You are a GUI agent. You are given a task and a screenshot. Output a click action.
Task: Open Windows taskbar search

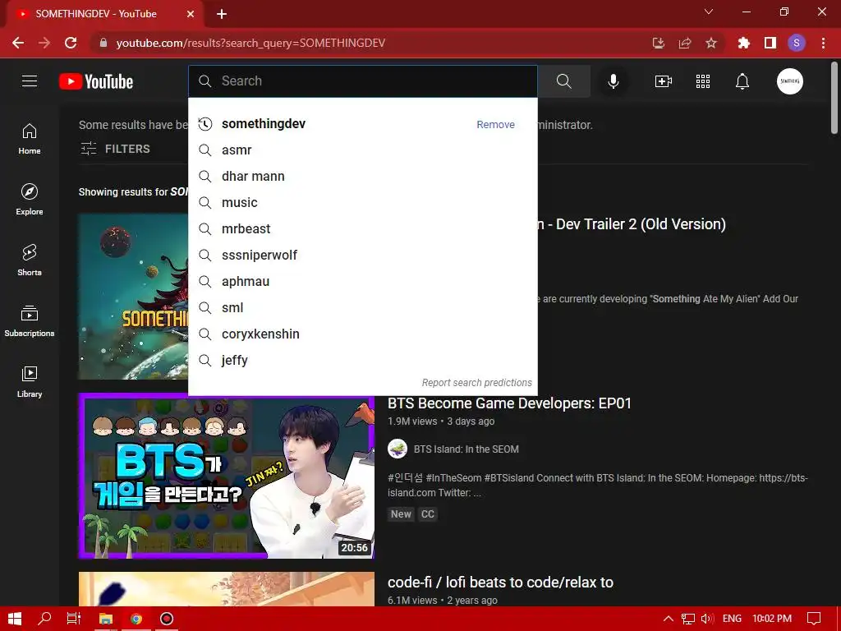(x=44, y=619)
